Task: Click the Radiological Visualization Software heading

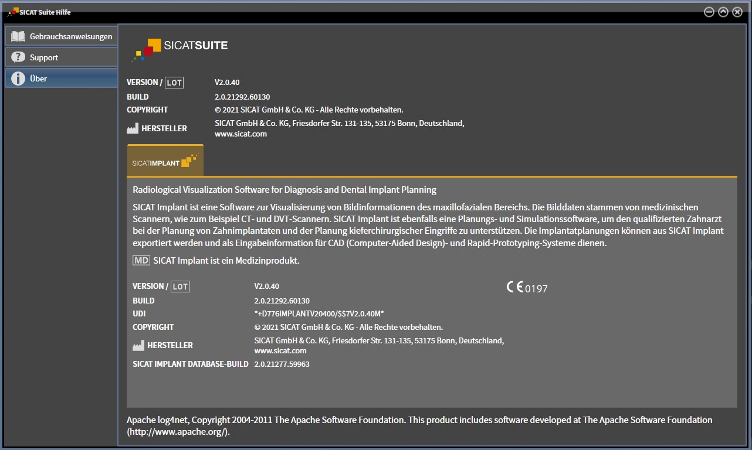Action: [x=284, y=189]
